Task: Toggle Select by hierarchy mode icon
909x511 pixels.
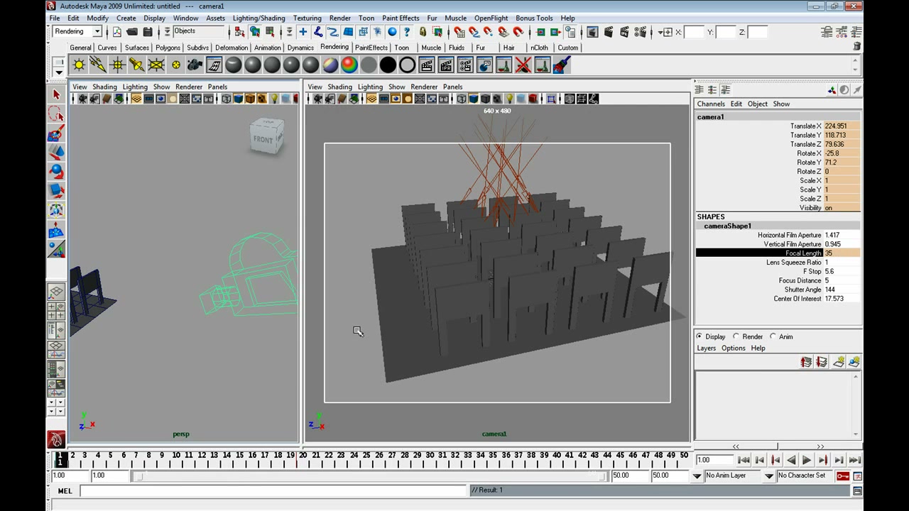Action: (239, 32)
